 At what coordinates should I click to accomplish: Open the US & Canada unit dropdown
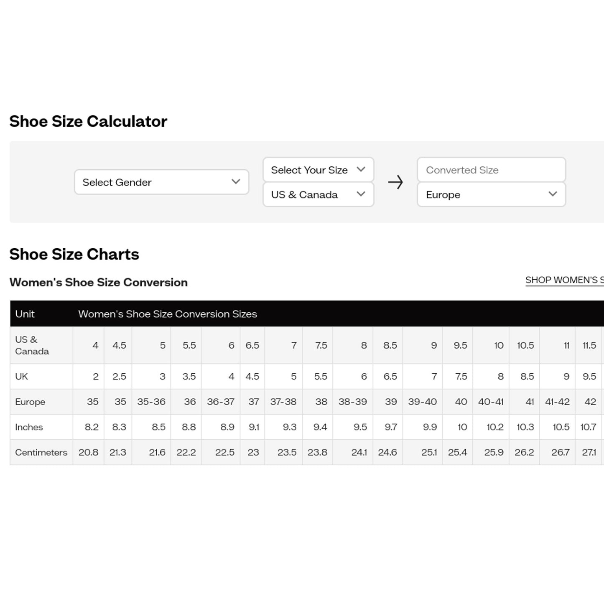(x=318, y=195)
